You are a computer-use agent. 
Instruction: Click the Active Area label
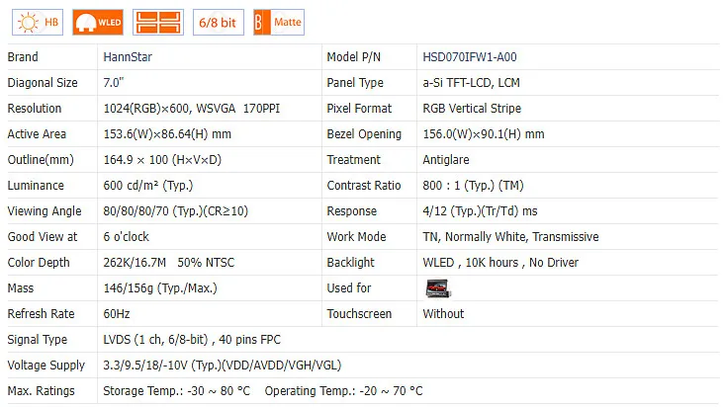37,134
